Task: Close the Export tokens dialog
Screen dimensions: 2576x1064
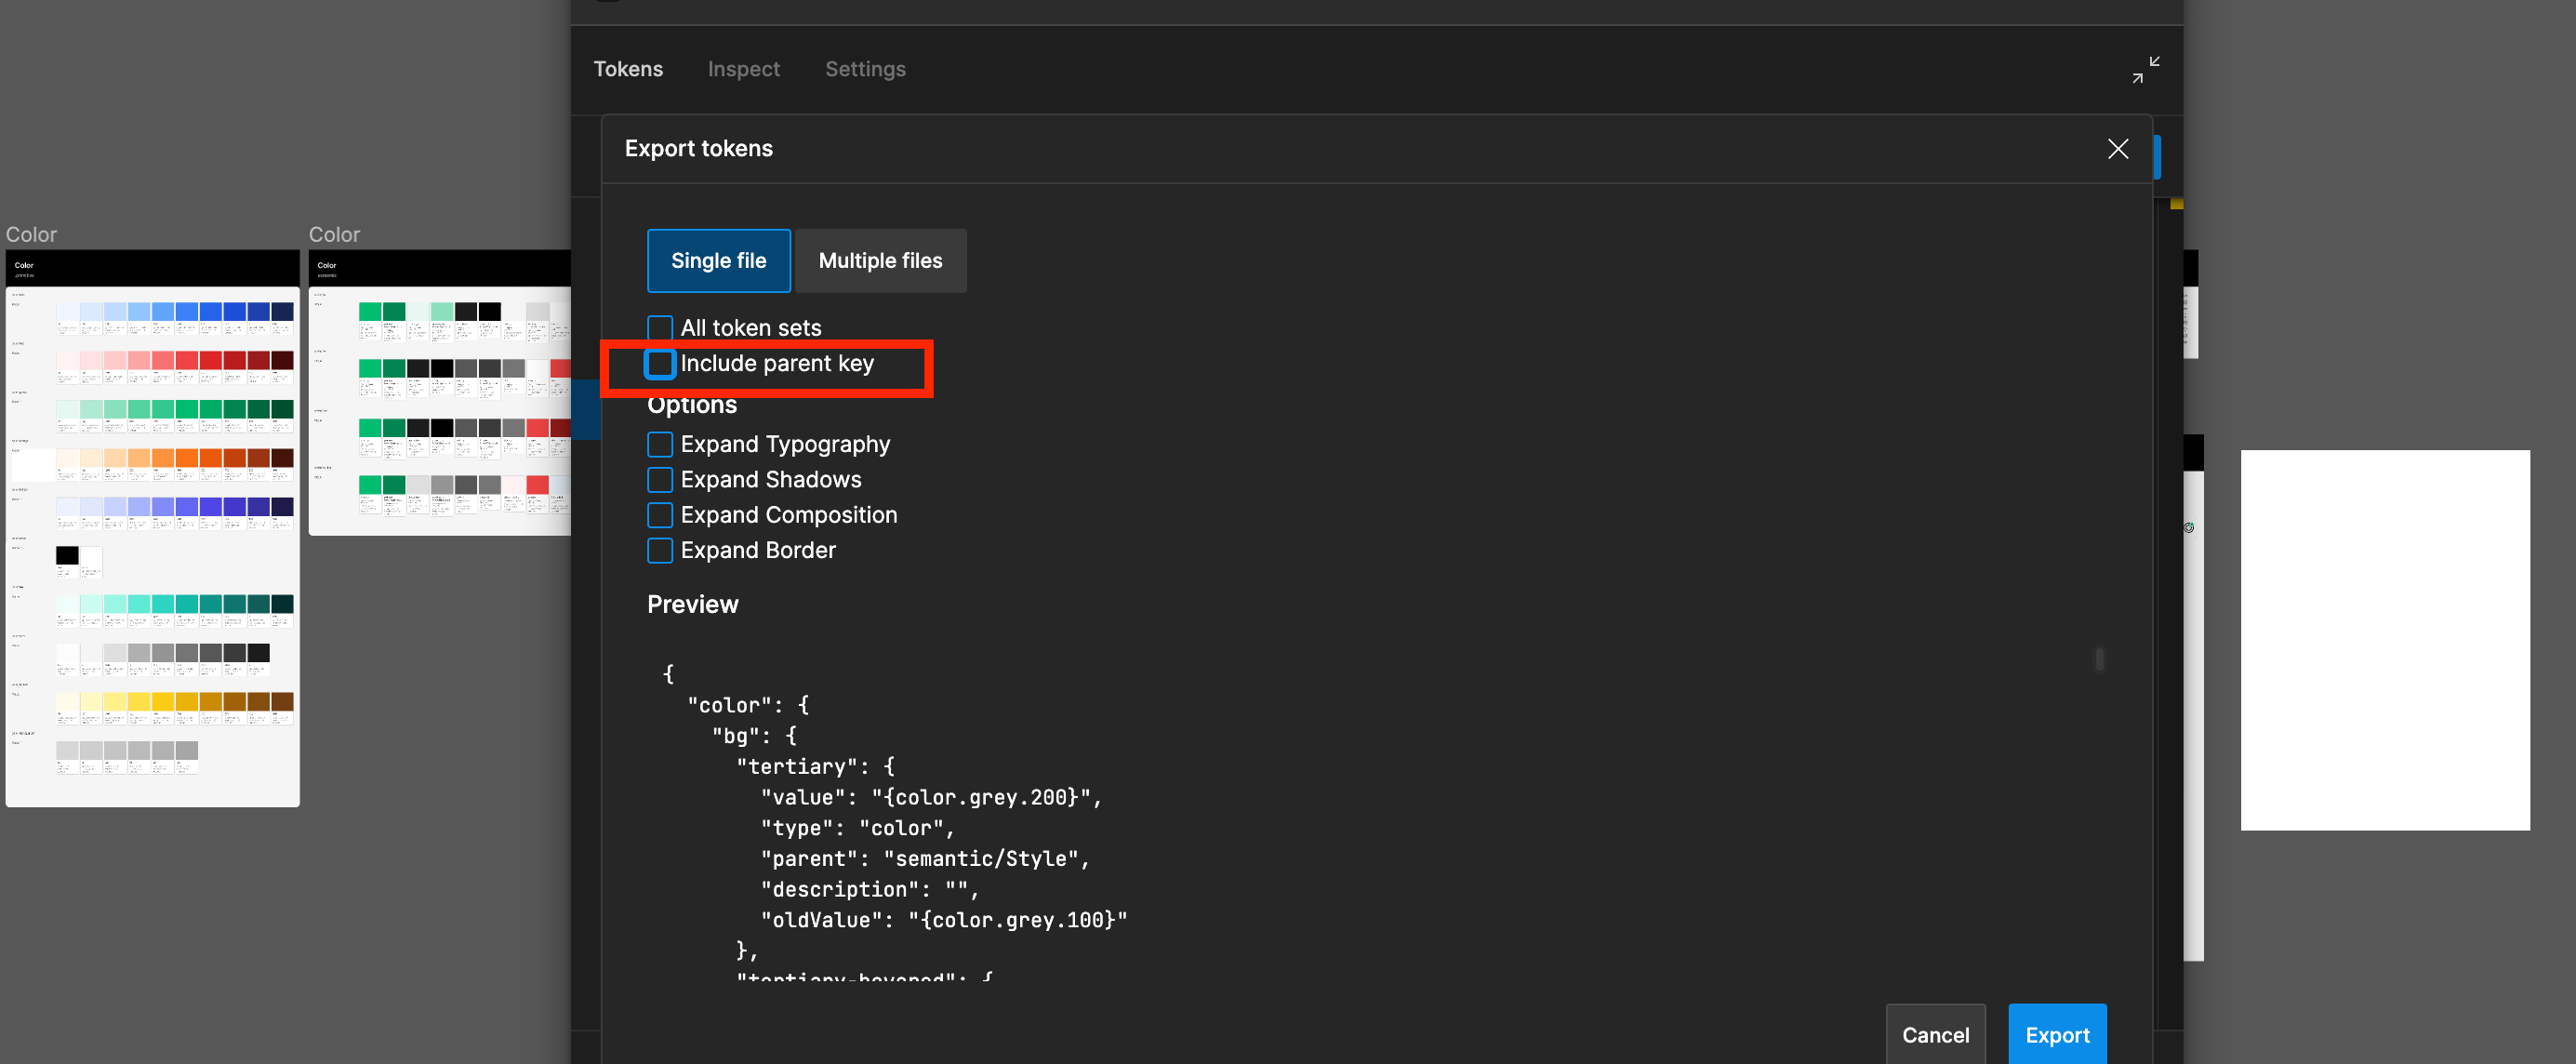Action: click(x=2117, y=149)
